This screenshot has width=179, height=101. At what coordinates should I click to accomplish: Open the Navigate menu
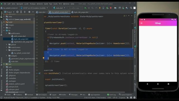click(20, 4)
